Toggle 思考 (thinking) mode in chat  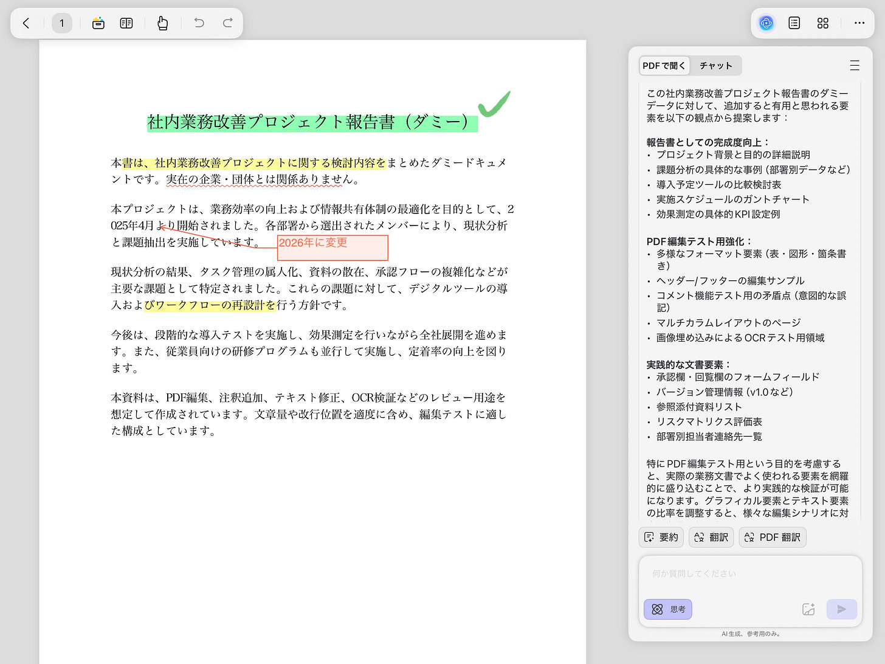pyautogui.click(x=667, y=609)
